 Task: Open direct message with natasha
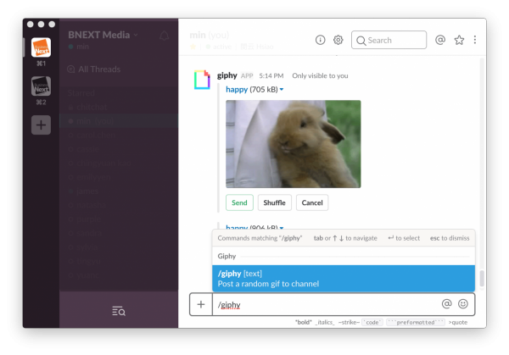91,205
